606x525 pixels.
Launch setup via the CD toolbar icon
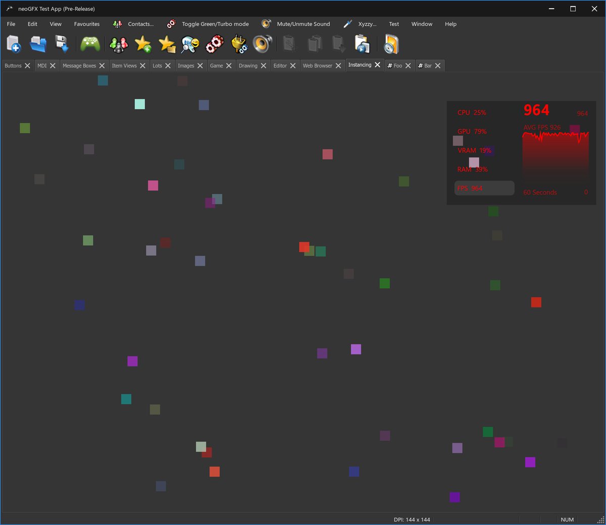[391, 44]
